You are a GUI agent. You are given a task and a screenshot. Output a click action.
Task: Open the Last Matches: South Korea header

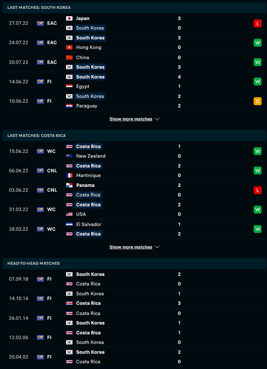pos(39,7)
